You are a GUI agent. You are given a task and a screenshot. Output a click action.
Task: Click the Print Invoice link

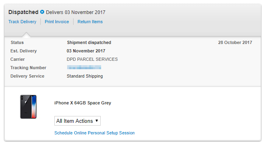tap(57, 22)
